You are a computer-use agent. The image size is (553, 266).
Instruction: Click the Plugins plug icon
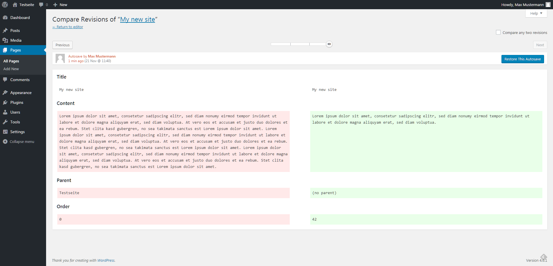click(5, 102)
